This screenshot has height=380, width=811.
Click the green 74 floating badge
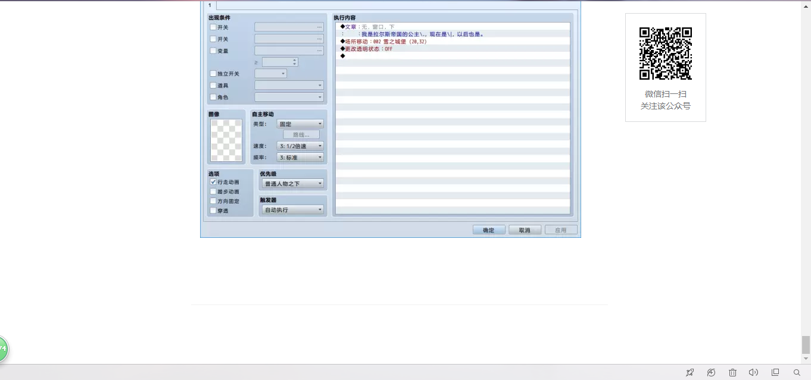(x=2, y=348)
